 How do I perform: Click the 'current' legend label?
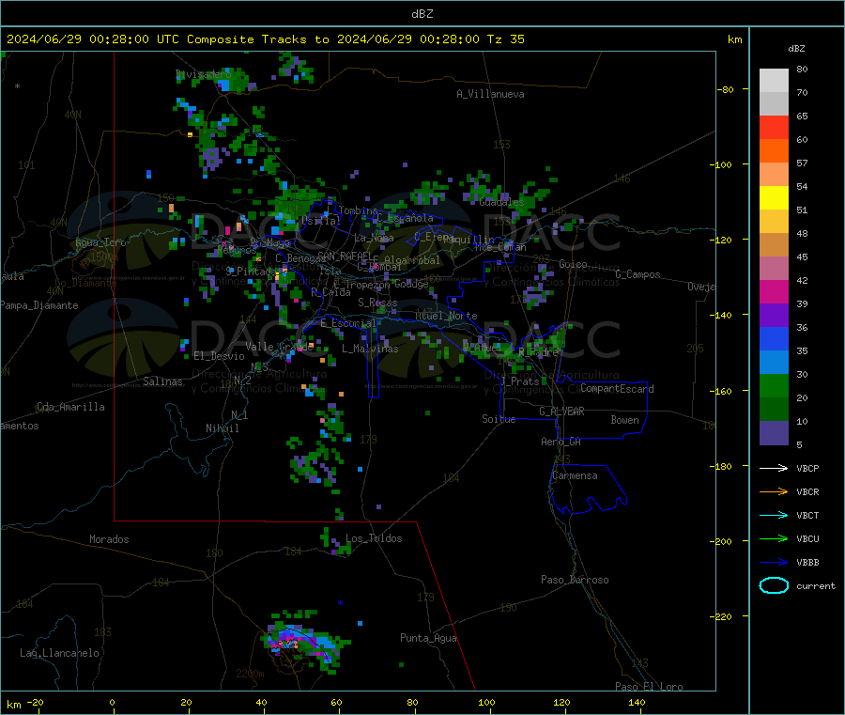click(816, 585)
